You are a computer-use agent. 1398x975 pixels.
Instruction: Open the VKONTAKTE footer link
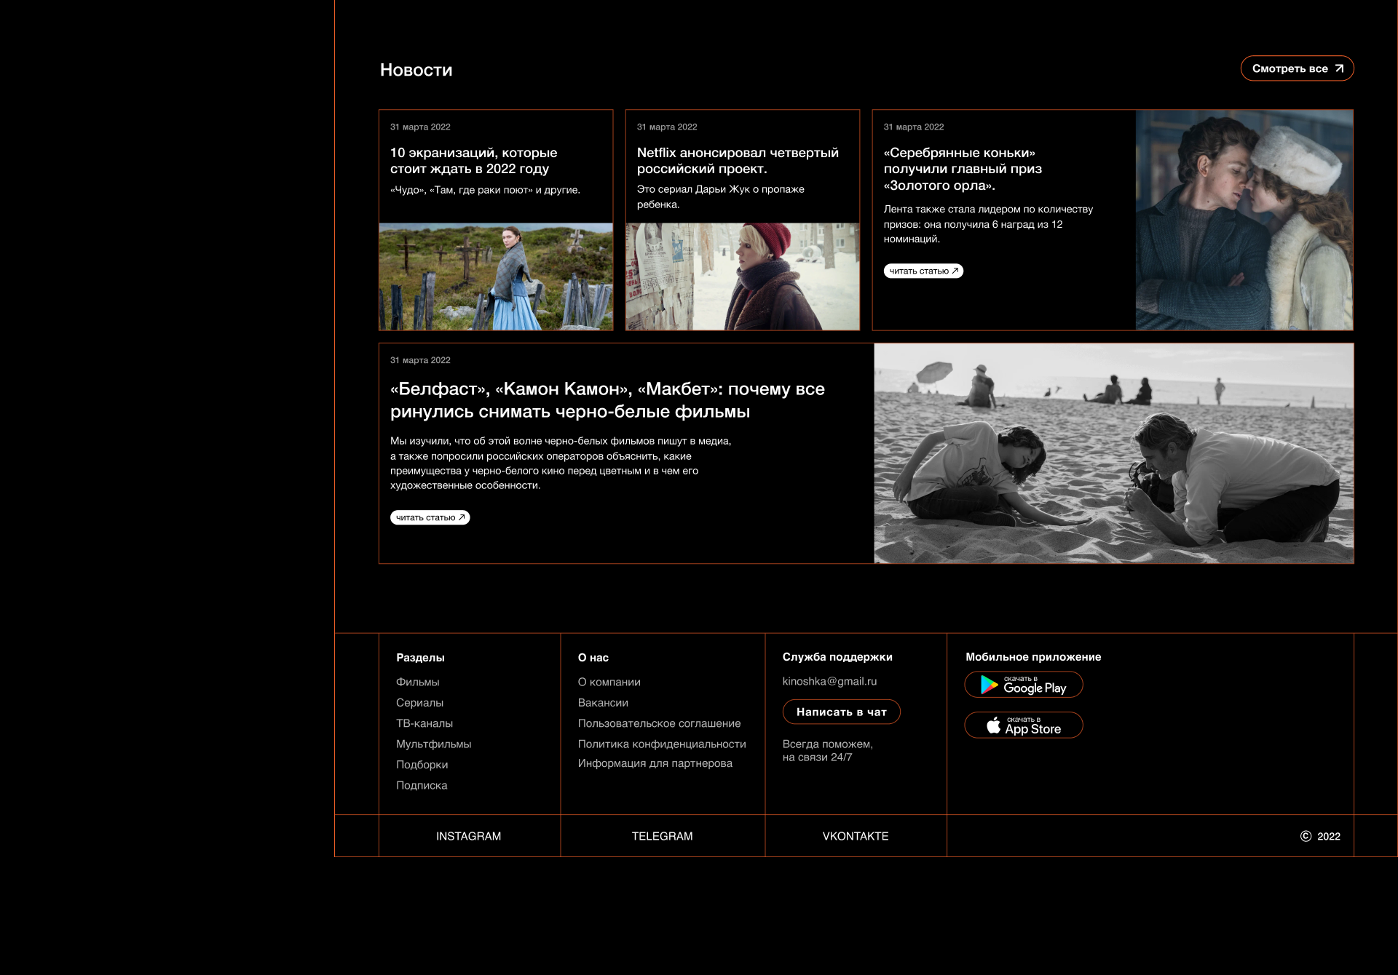click(x=856, y=836)
